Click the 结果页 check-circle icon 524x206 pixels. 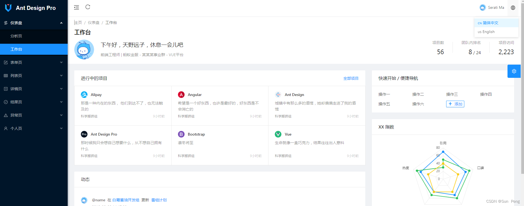click(x=6, y=102)
